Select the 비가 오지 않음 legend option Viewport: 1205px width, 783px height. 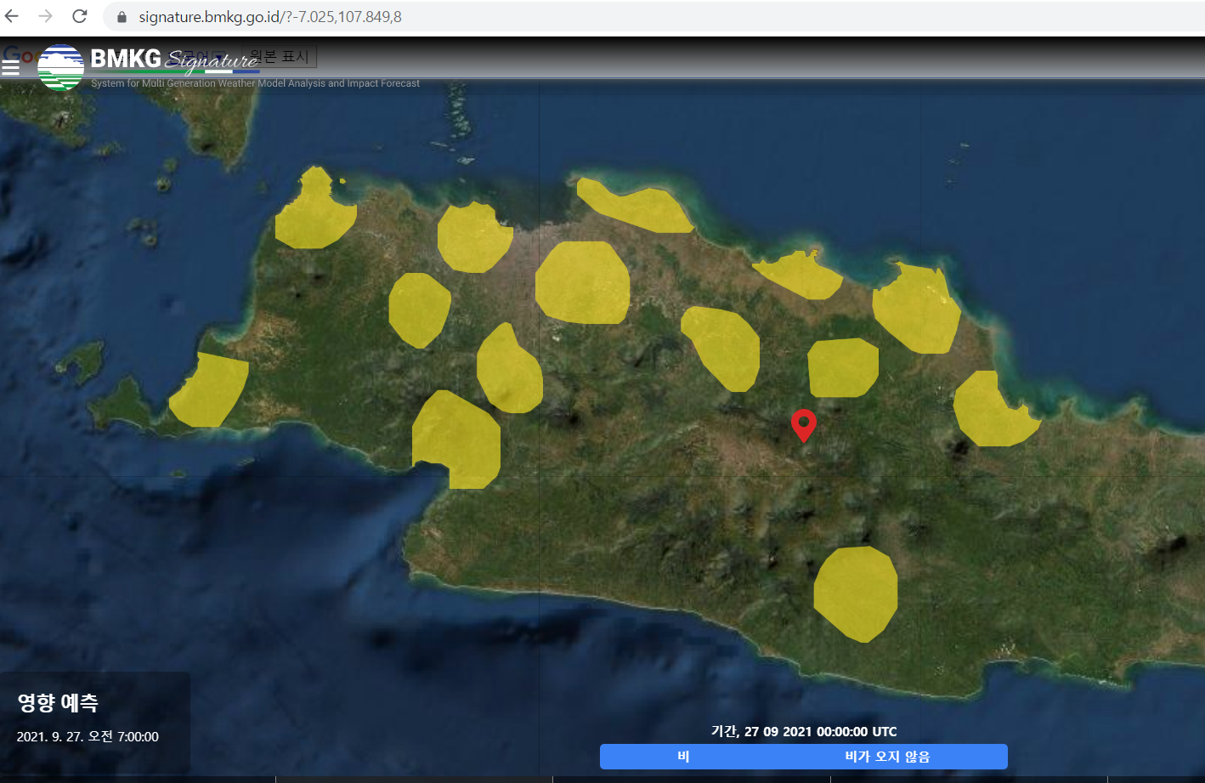pos(887,757)
